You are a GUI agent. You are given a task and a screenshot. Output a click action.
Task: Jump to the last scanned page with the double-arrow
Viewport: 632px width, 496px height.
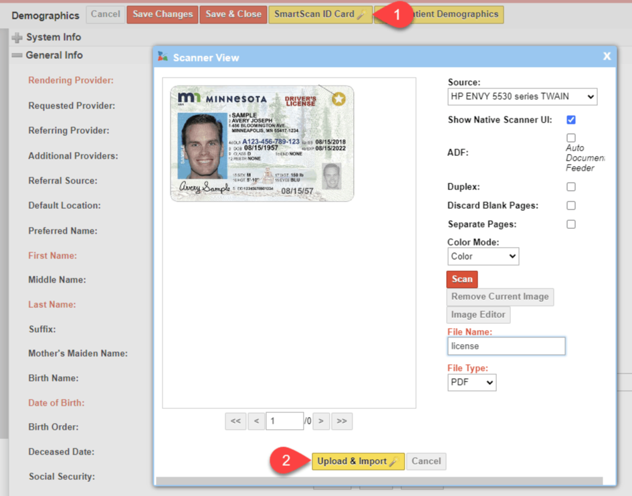pyautogui.click(x=342, y=421)
